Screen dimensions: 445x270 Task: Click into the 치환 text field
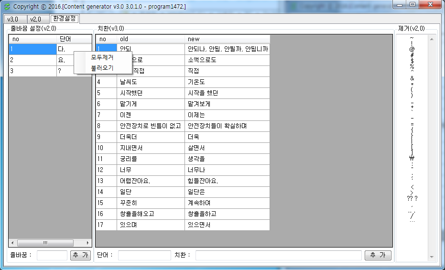tap(278, 255)
